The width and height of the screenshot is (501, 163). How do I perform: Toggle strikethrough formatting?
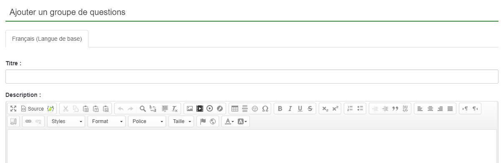(x=310, y=109)
